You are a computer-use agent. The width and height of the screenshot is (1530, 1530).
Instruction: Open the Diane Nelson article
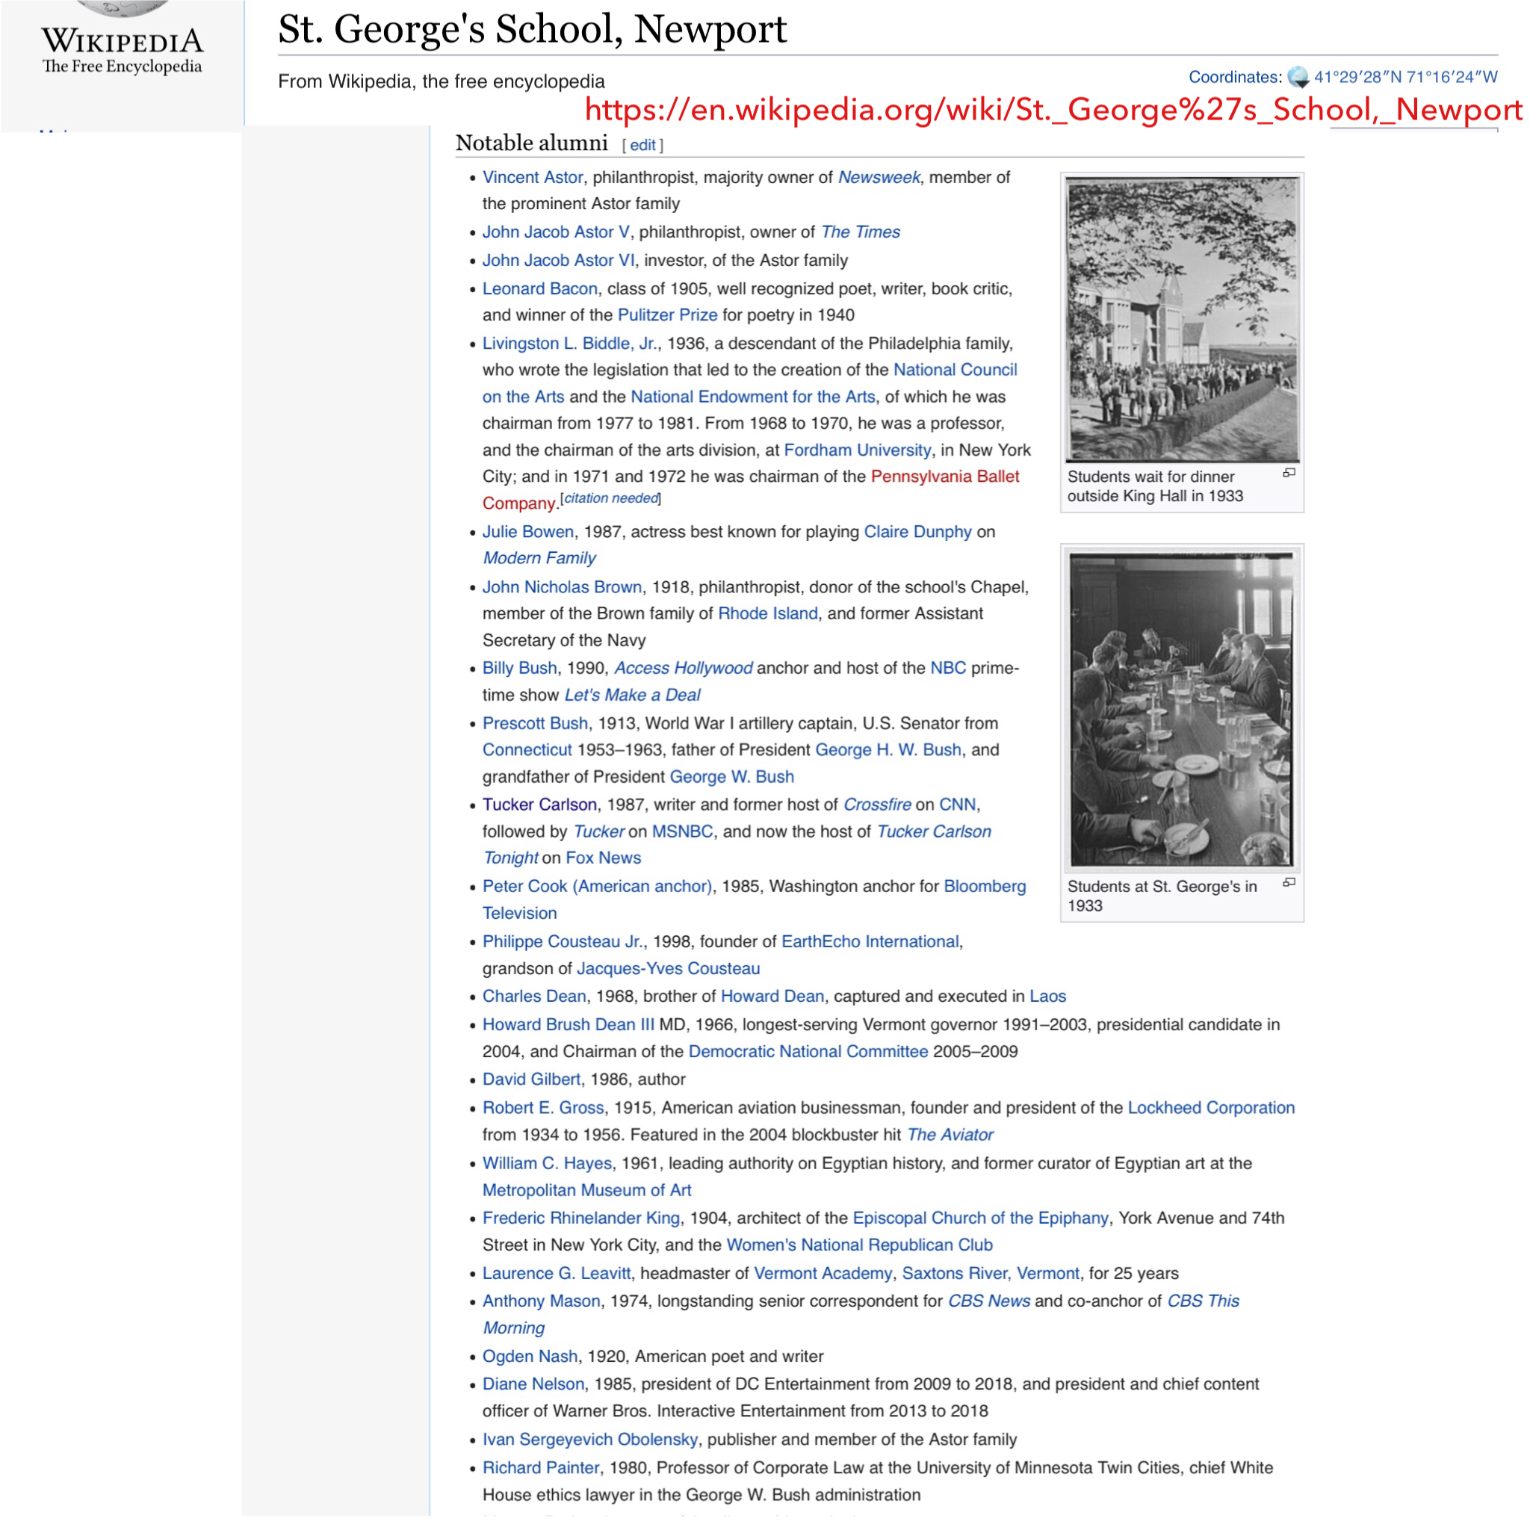click(533, 1384)
